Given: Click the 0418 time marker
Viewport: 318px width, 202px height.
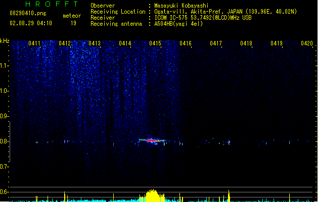Looking at the screenshot, I should pos(246,43).
